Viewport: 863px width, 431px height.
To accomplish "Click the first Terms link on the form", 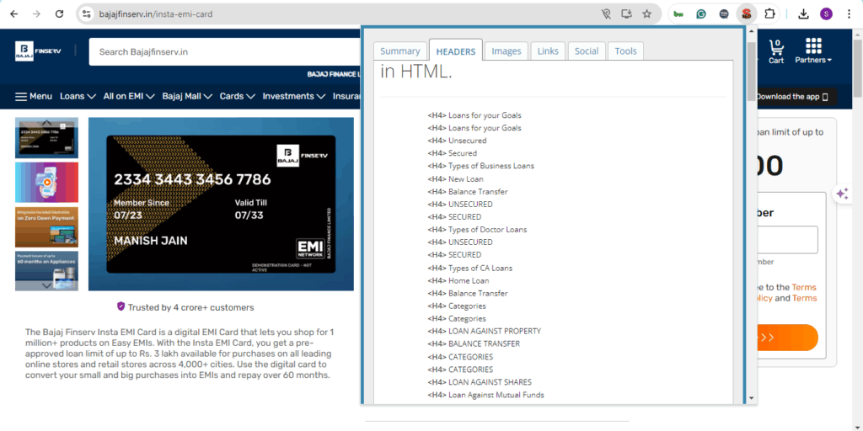I will pyautogui.click(x=804, y=287).
